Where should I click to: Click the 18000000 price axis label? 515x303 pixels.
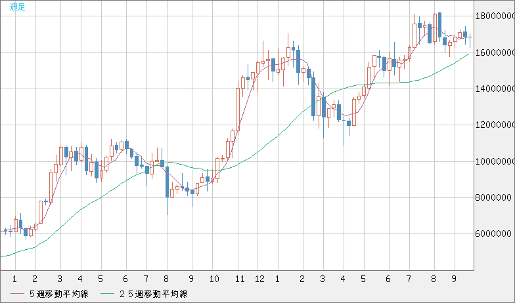coord(493,16)
